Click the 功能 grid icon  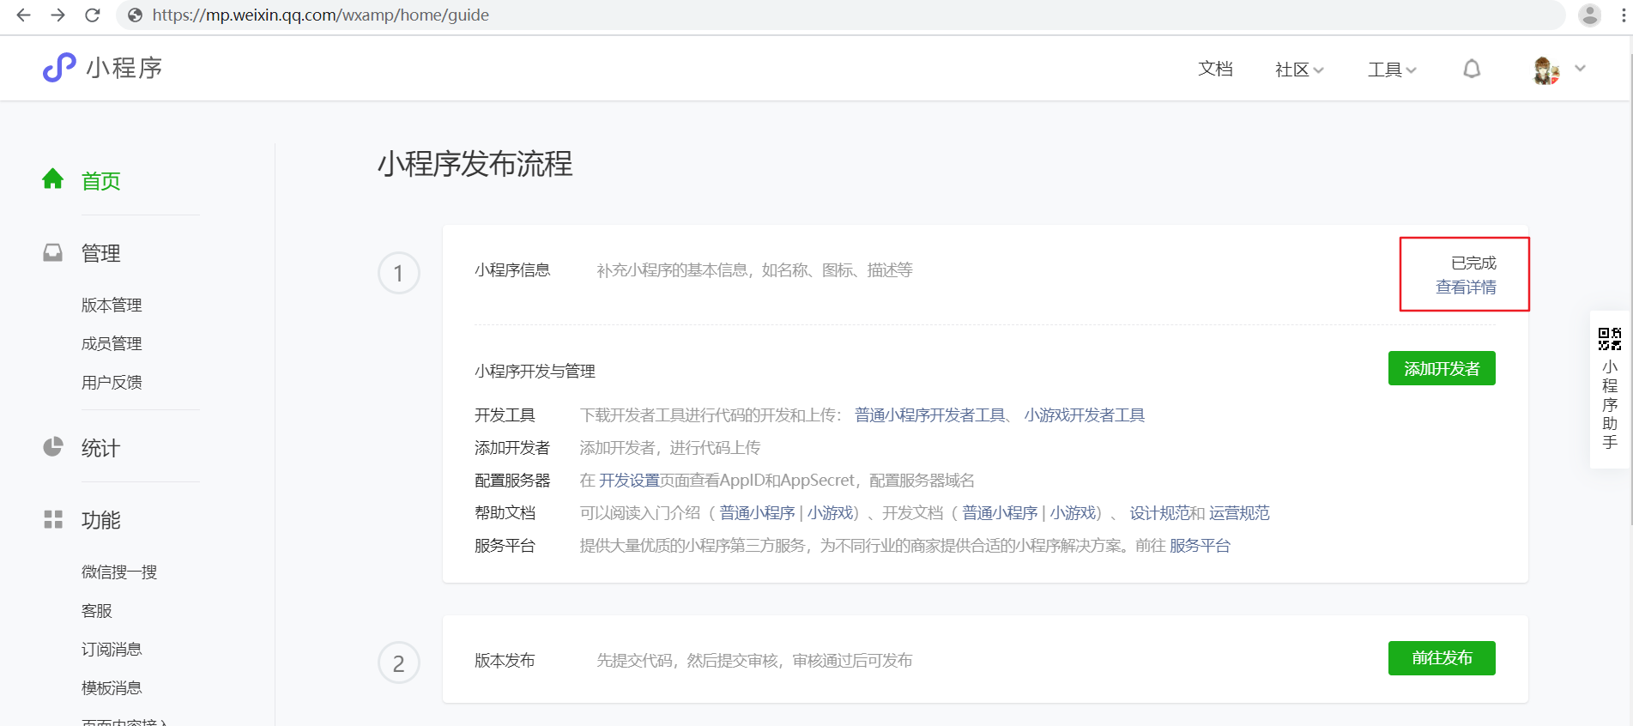53,519
